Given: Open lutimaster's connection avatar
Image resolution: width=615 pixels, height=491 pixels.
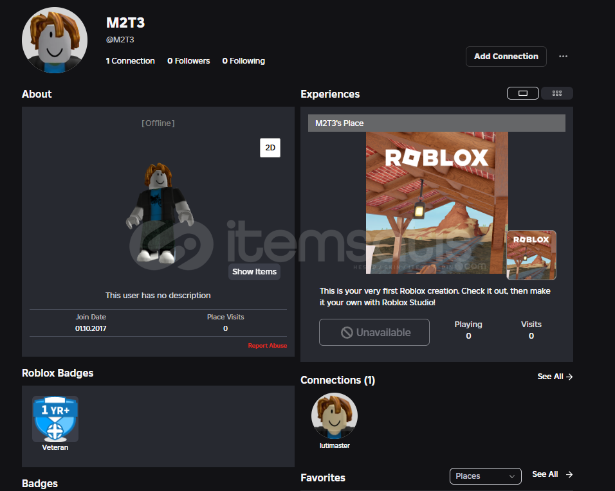Looking at the screenshot, I should click(x=335, y=416).
